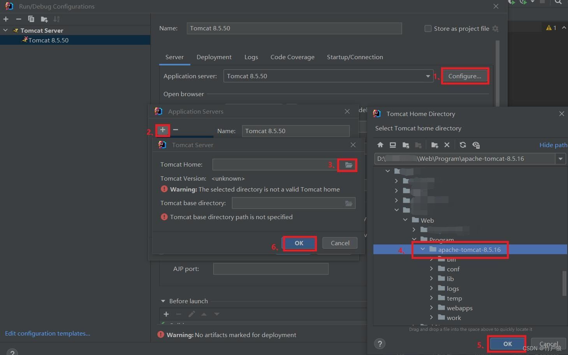Sort configurations alphabetically icon
The height and width of the screenshot is (355, 568).
point(56,19)
